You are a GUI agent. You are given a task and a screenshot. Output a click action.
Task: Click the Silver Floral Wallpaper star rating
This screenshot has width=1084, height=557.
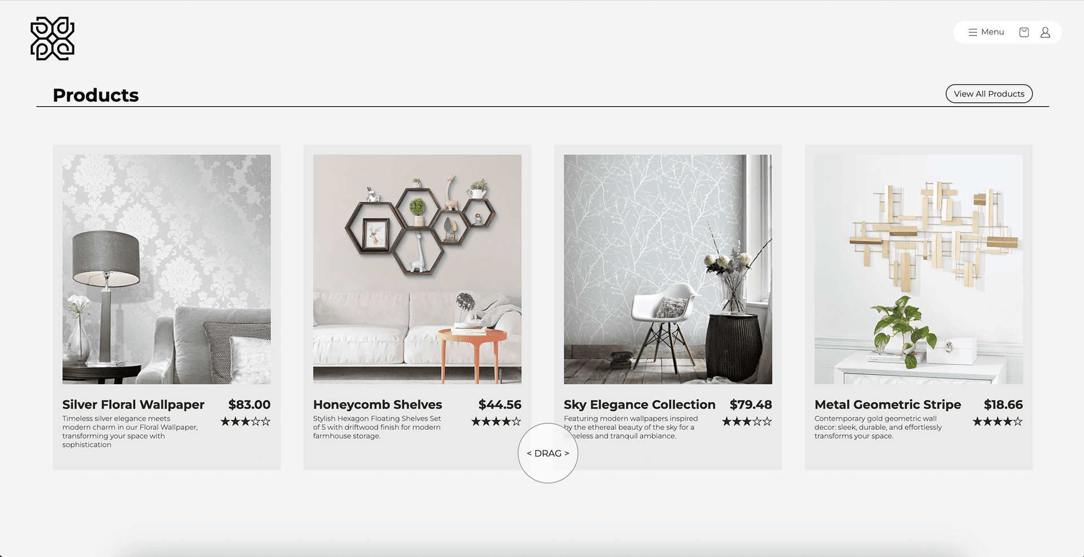[246, 421]
